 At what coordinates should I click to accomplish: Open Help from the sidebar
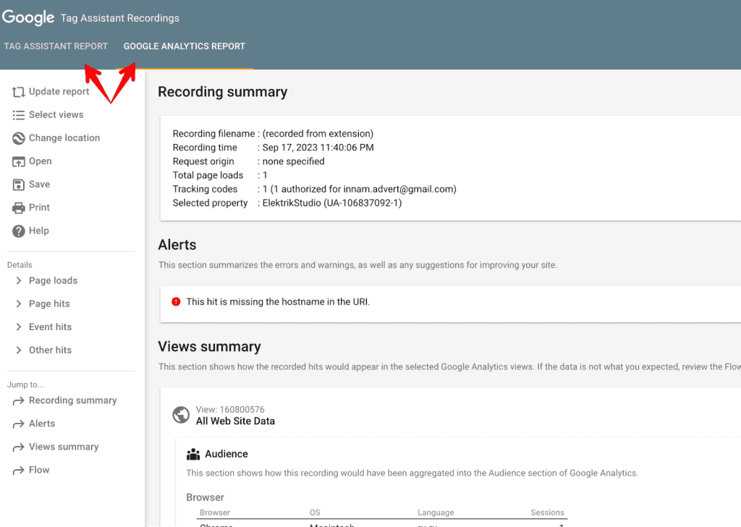pos(16,230)
